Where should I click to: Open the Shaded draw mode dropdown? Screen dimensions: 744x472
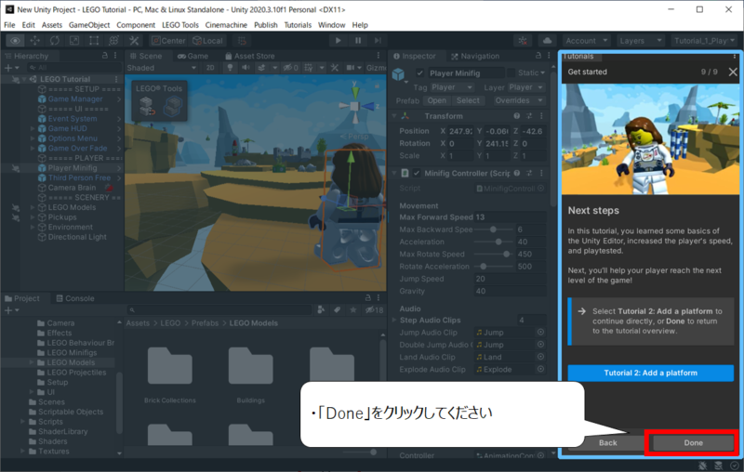click(x=161, y=68)
